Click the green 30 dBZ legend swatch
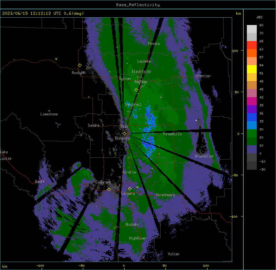Viewport: 276px width, 270px height. tap(252, 133)
